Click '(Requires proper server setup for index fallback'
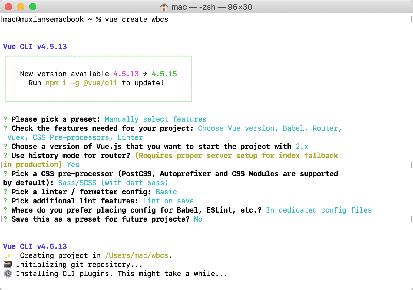This screenshot has width=413, height=290. click(236, 156)
